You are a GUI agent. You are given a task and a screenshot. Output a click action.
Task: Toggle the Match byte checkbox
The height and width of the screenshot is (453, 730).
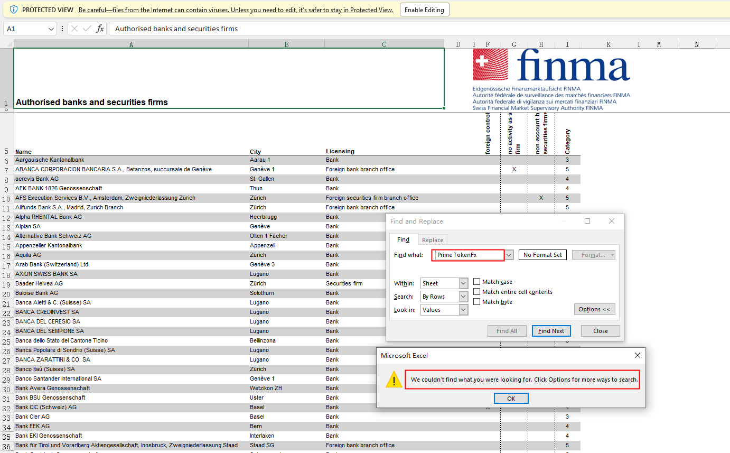pos(477,302)
